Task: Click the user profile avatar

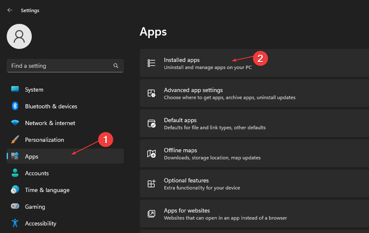Action: pyautogui.click(x=19, y=36)
